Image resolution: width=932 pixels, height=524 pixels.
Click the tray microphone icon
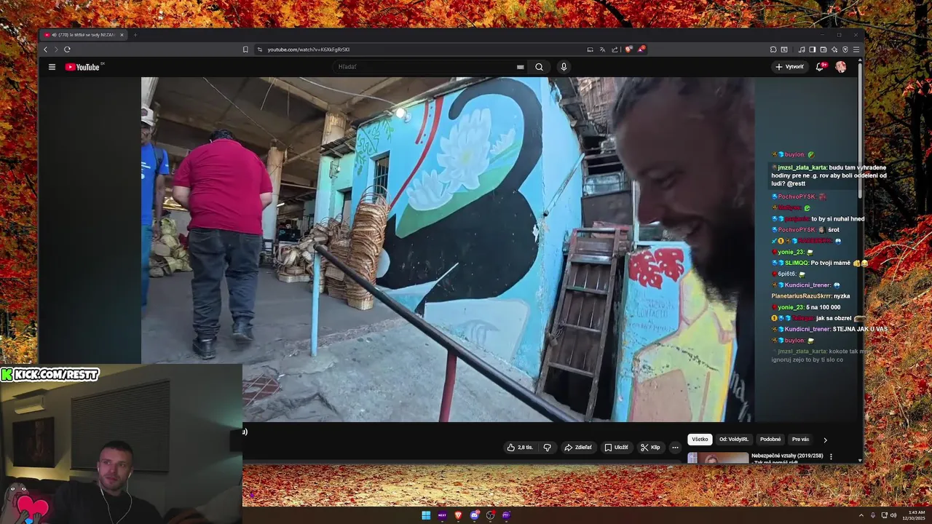click(x=873, y=515)
